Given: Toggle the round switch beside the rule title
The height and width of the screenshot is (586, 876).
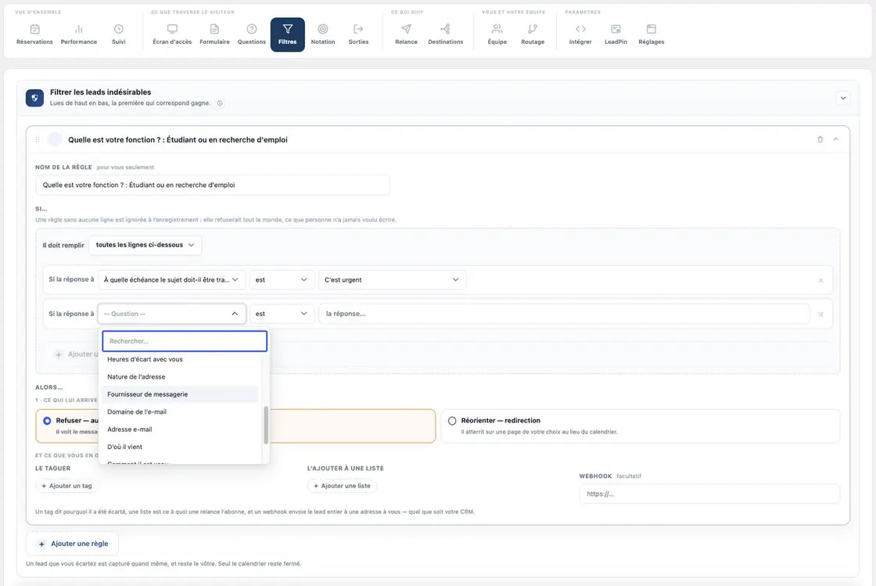Looking at the screenshot, I should click(55, 140).
